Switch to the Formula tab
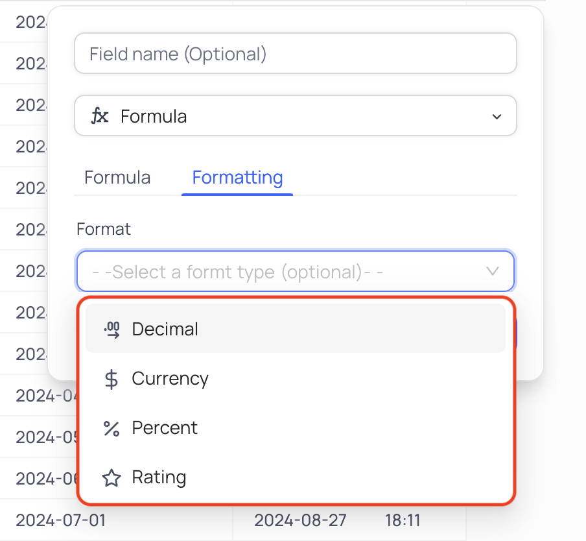Viewport: 586px width, 541px height. [117, 178]
